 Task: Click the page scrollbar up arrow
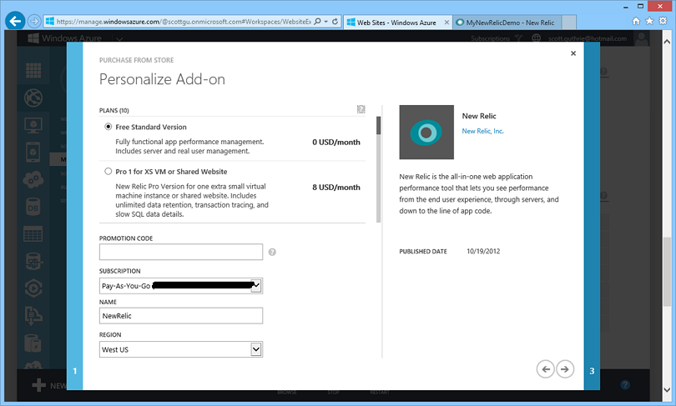667,43
